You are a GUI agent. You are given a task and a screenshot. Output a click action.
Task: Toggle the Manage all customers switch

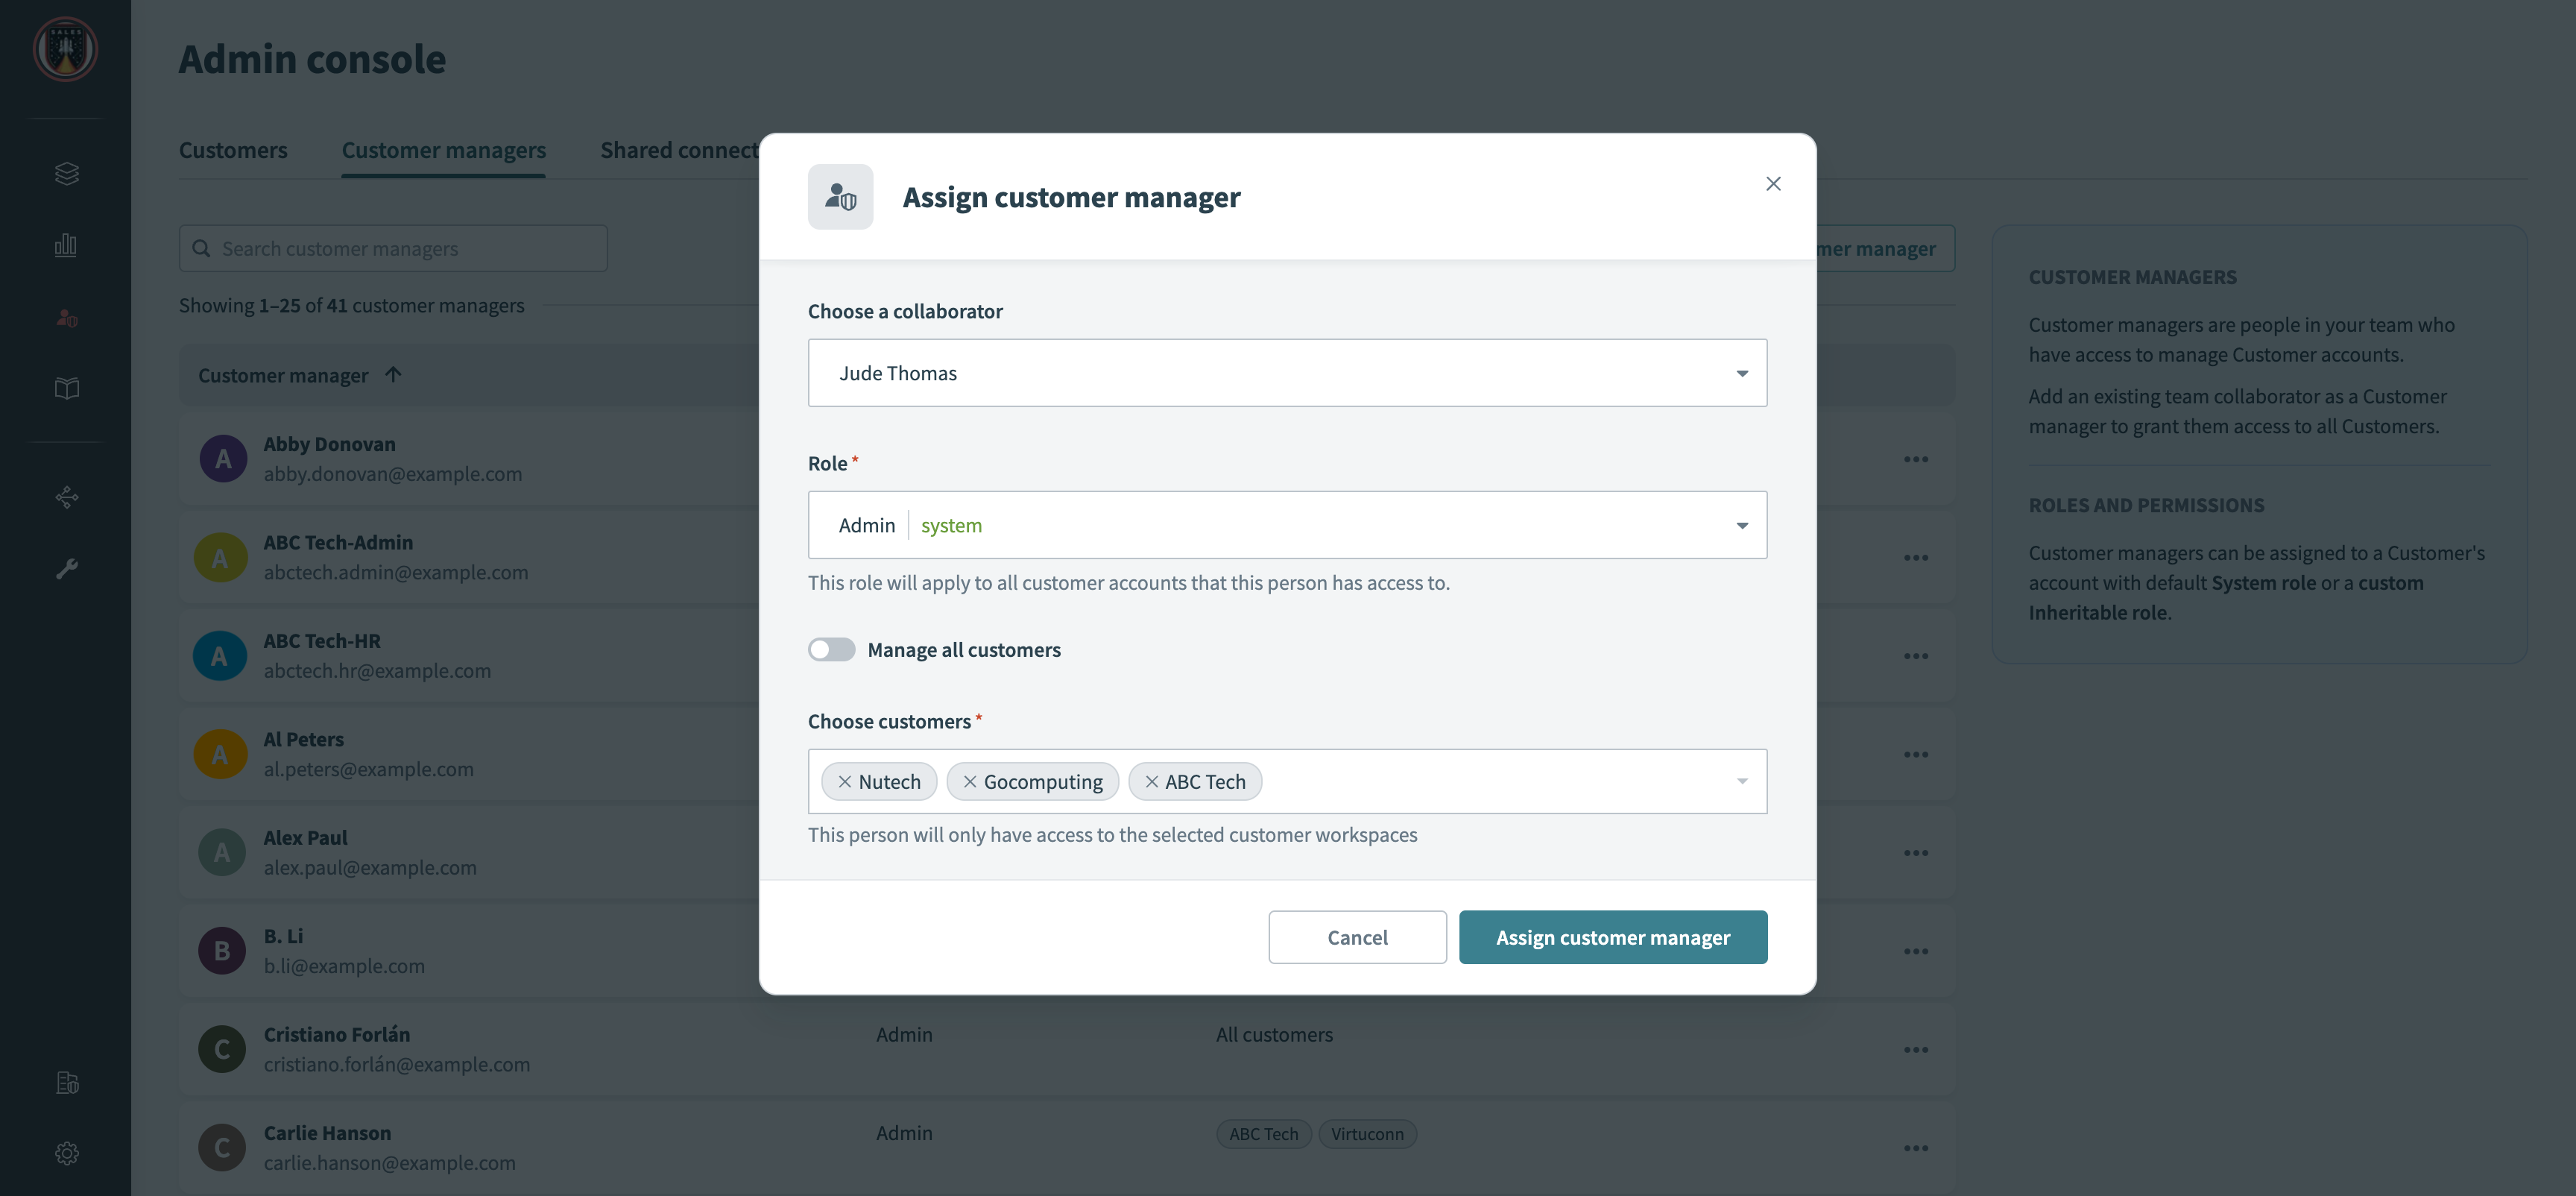point(831,649)
